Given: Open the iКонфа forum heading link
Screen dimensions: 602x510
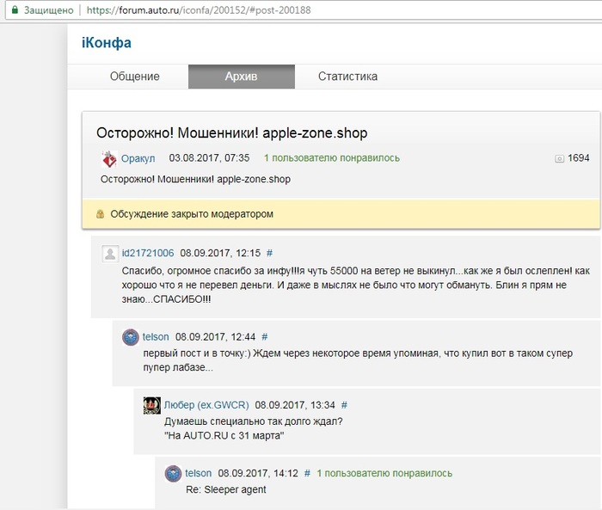Looking at the screenshot, I should (x=107, y=43).
